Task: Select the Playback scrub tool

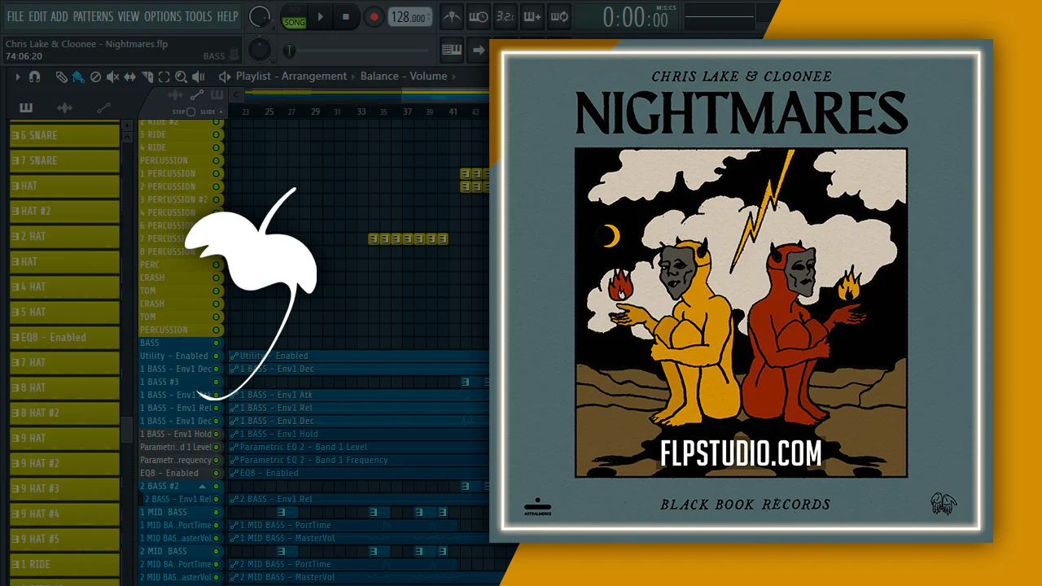Action: tap(200, 77)
